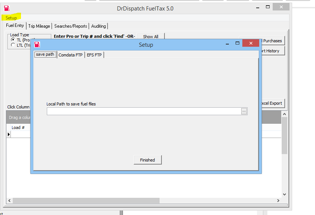Select the save path tab in Setup
The image size is (315, 215).
(45, 55)
